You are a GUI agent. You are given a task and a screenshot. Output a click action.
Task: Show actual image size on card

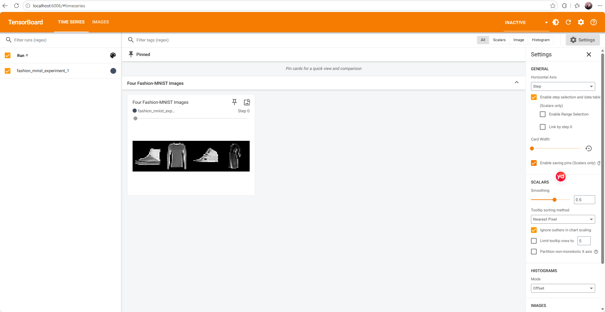coord(247,102)
